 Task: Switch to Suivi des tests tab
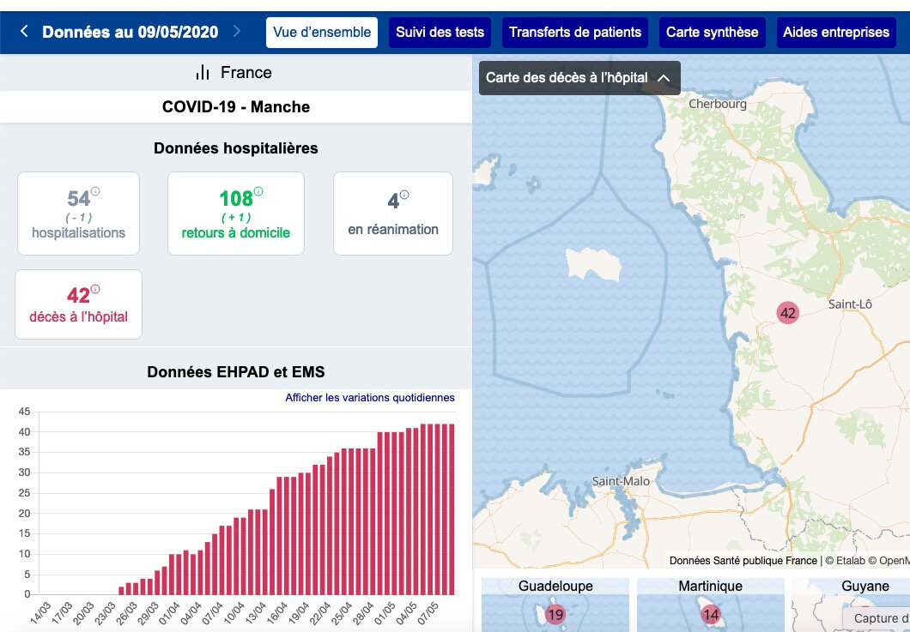point(440,33)
